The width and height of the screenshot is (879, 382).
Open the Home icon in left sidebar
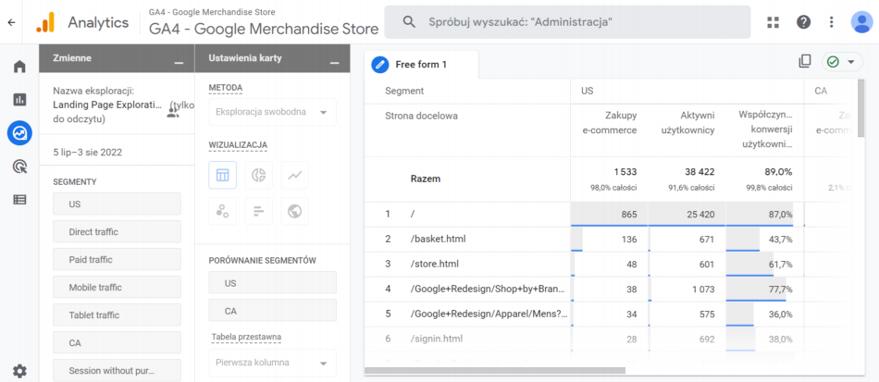pyautogui.click(x=19, y=67)
